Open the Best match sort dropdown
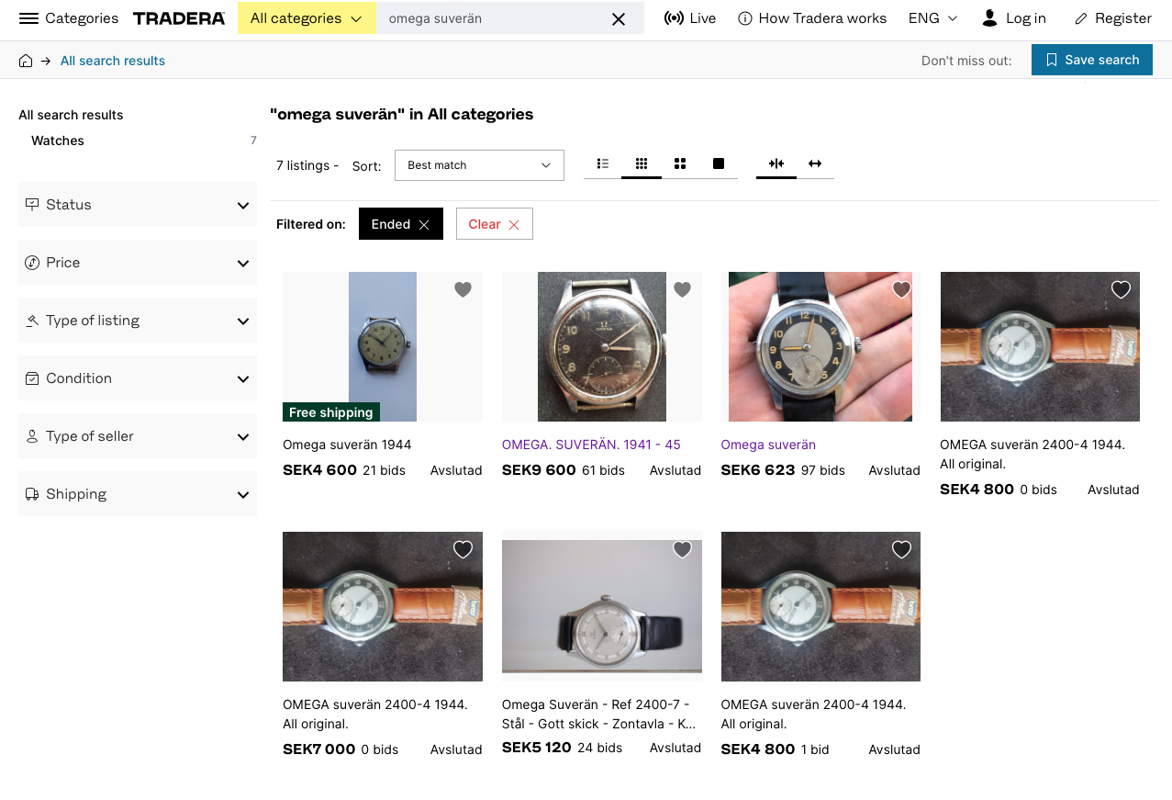Screen dimensions: 1172x800 coord(479,165)
